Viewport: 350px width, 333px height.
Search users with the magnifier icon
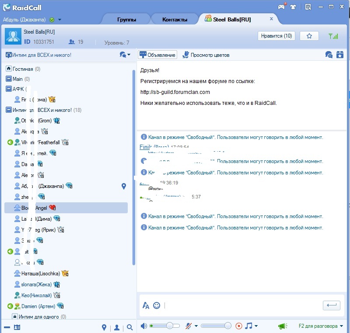click(x=129, y=327)
